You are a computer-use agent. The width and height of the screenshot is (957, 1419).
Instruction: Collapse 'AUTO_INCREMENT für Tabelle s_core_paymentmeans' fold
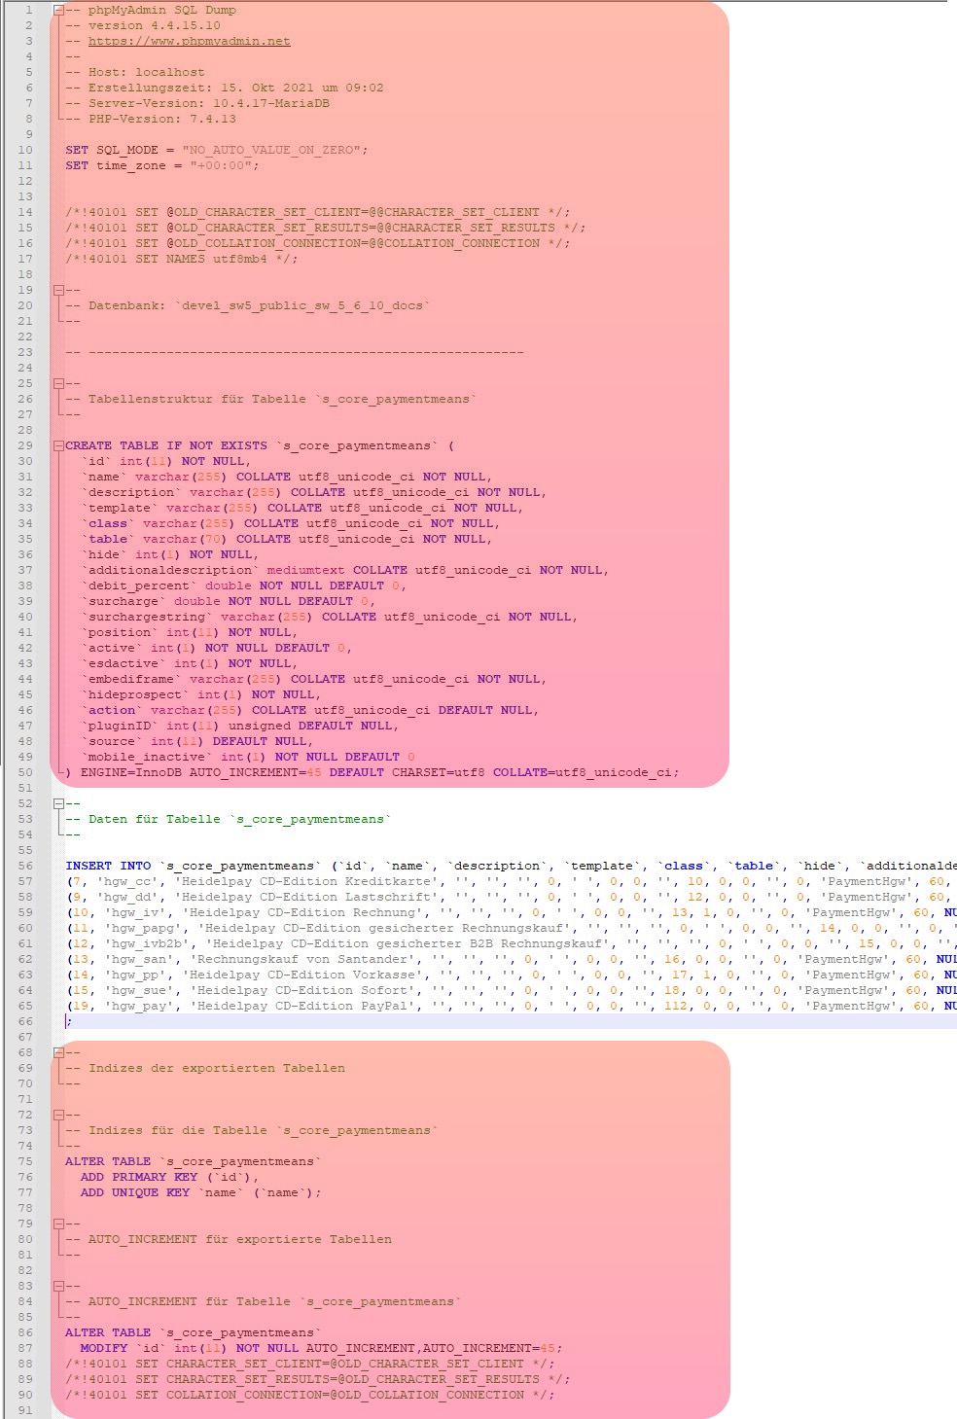point(58,1286)
